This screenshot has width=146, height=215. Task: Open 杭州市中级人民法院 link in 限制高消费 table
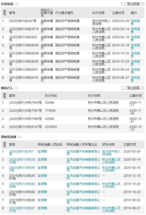point(111,153)
